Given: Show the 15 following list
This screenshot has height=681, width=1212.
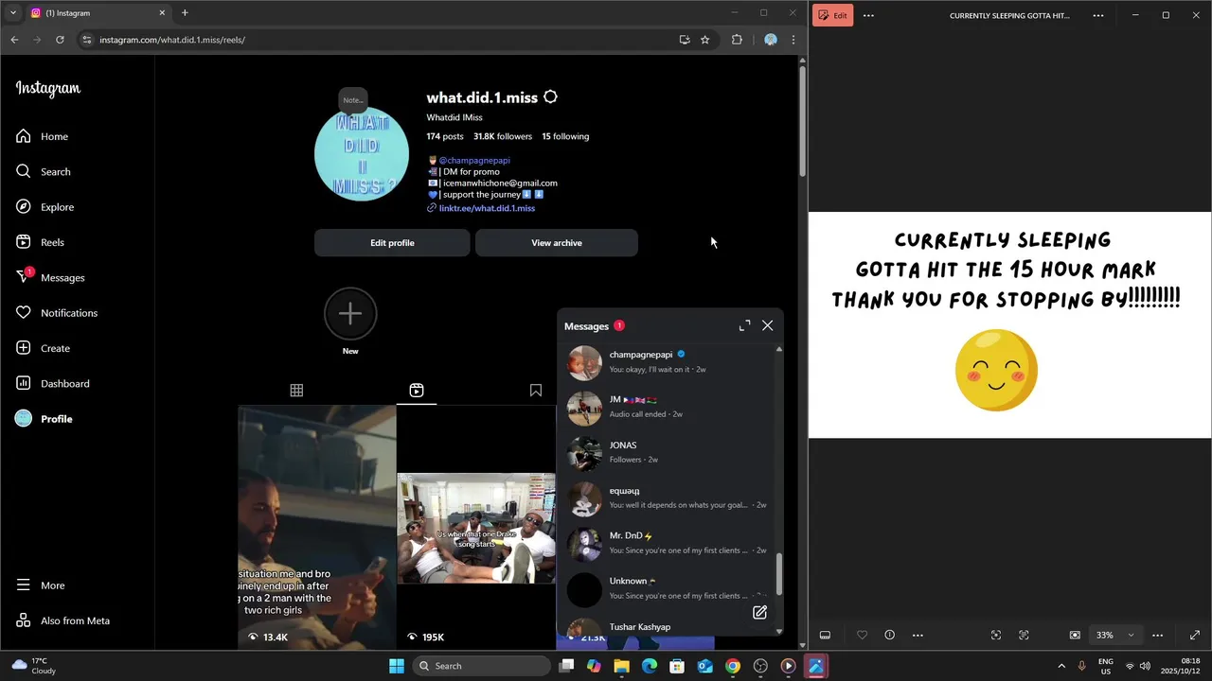Looking at the screenshot, I should tap(565, 136).
